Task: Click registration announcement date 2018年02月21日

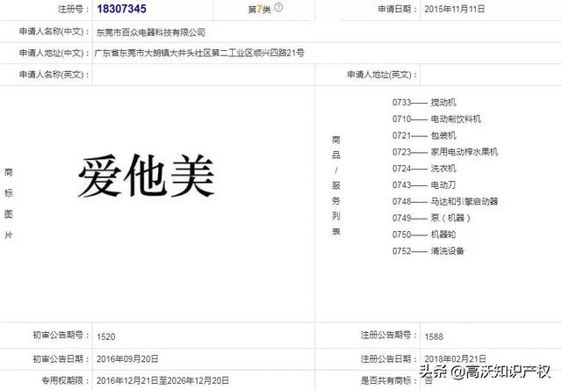Action: coord(455,358)
